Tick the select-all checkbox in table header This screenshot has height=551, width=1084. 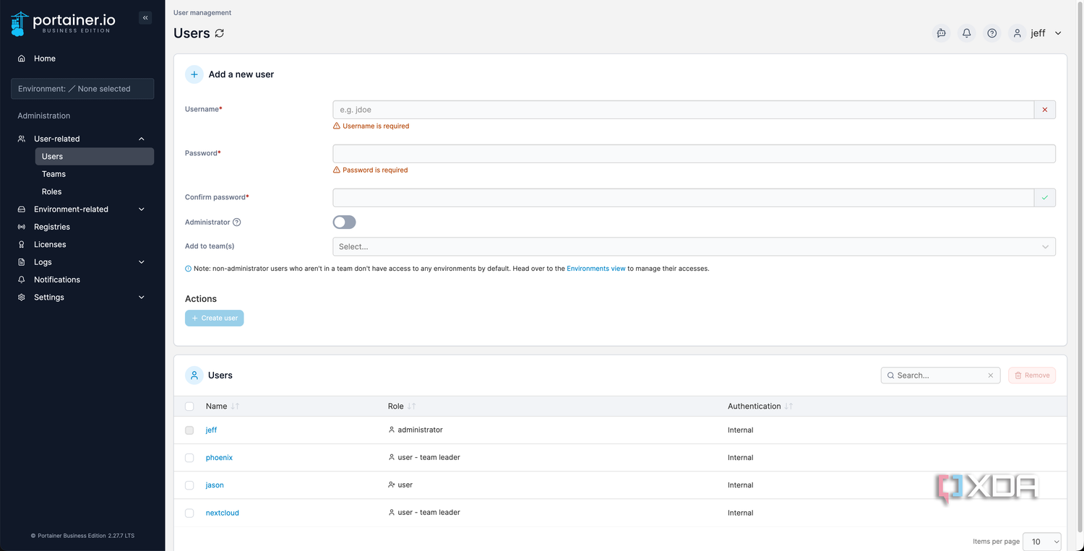(189, 407)
